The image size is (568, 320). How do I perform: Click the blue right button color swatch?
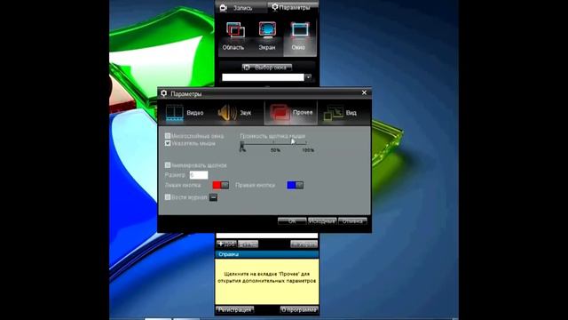(291, 185)
